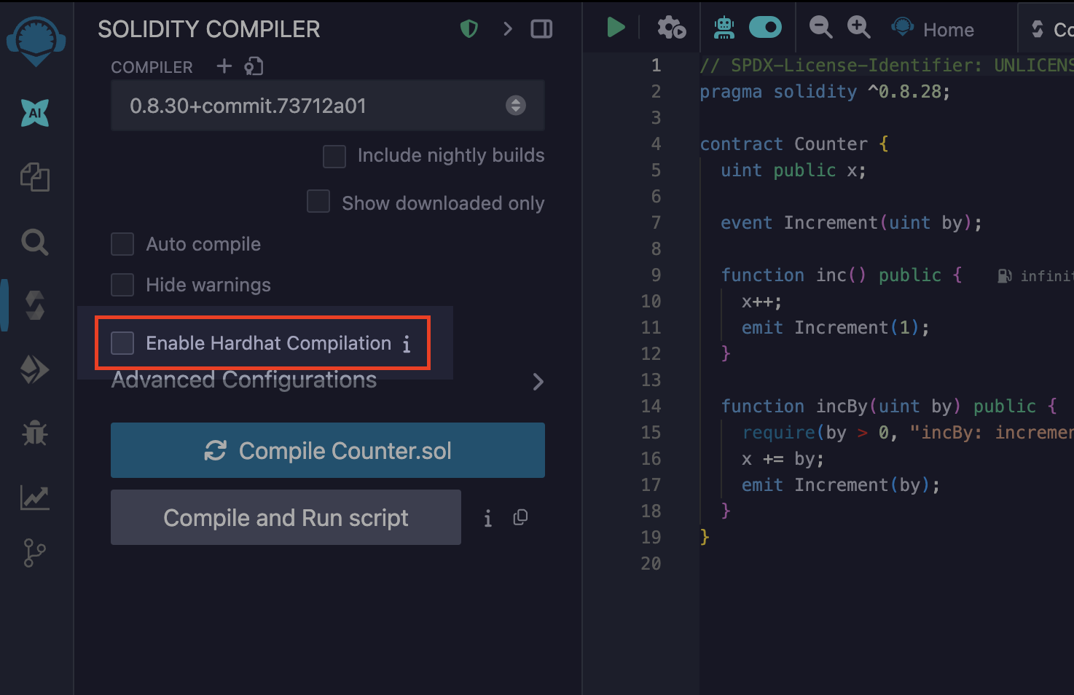Image resolution: width=1074 pixels, height=695 pixels.
Task: Copy the script snippet via copy icon
Action: point(520,517)
